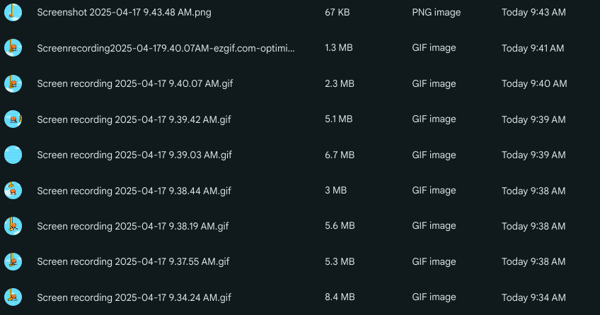Screen dimensions: 600x315
Task: Click the name Screen recording 9.39.03 AM.gif
Action: [x=134, y=155]
